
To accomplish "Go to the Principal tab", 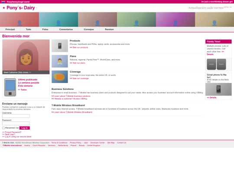I will [10, 29].
